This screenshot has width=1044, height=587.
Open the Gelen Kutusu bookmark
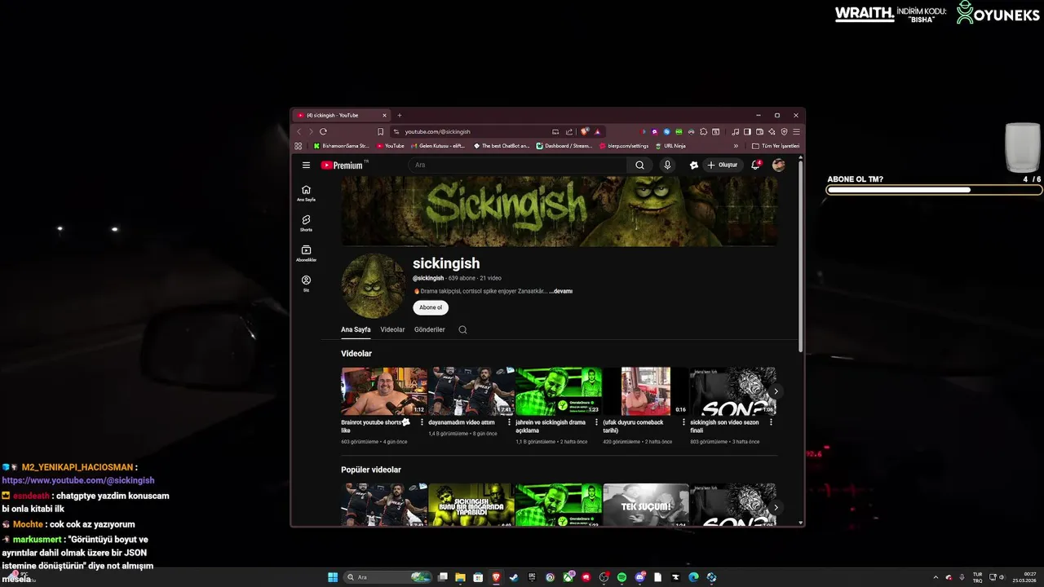(437, 146)
